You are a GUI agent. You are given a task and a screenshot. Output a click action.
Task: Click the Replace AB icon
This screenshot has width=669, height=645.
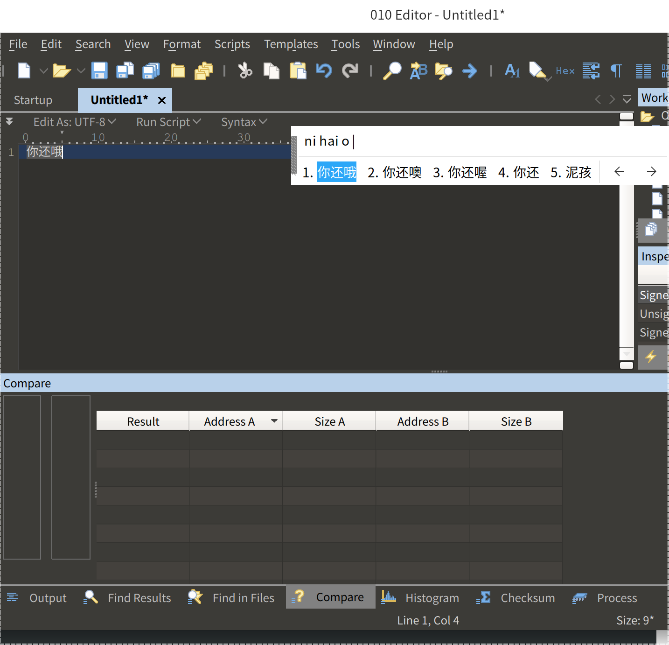coord(418,71)
